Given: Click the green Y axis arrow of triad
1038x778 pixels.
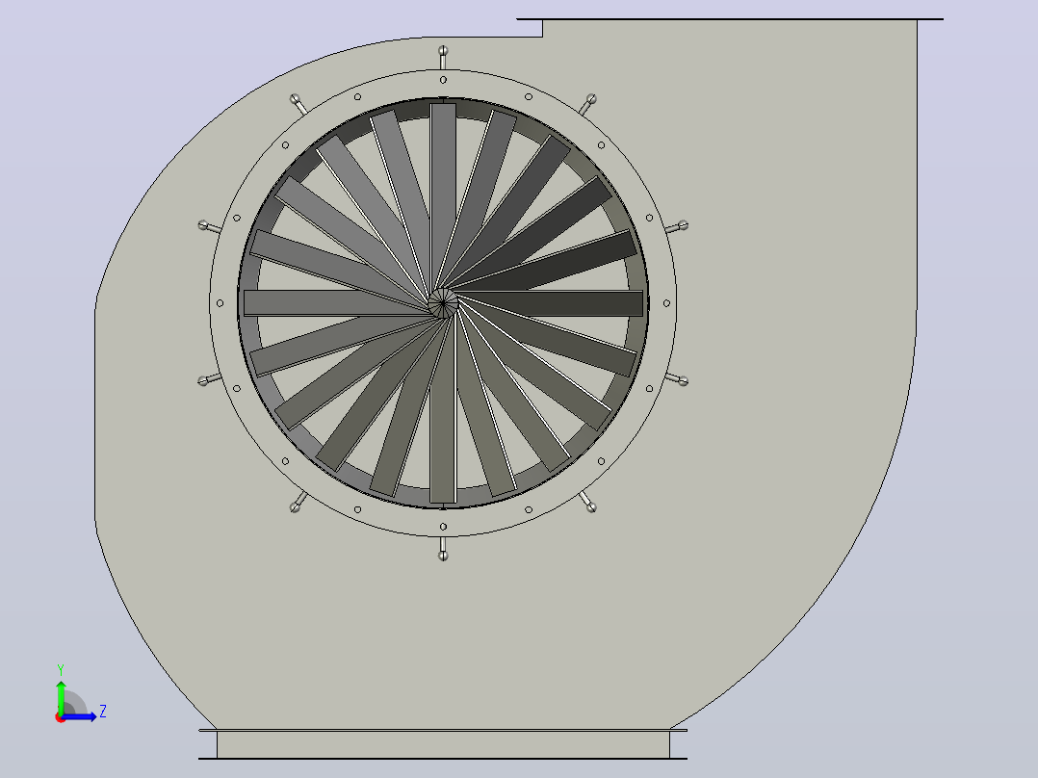Looking at the screenshot, I should [x=61, y=696].
